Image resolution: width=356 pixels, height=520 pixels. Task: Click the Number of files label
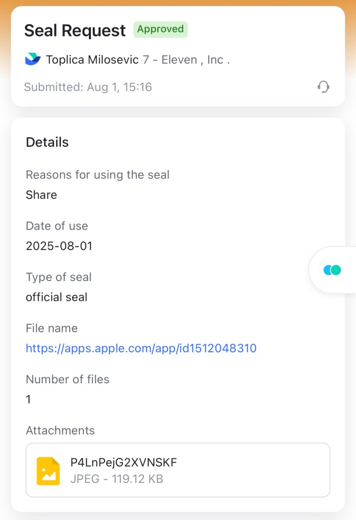coord(68,379)
